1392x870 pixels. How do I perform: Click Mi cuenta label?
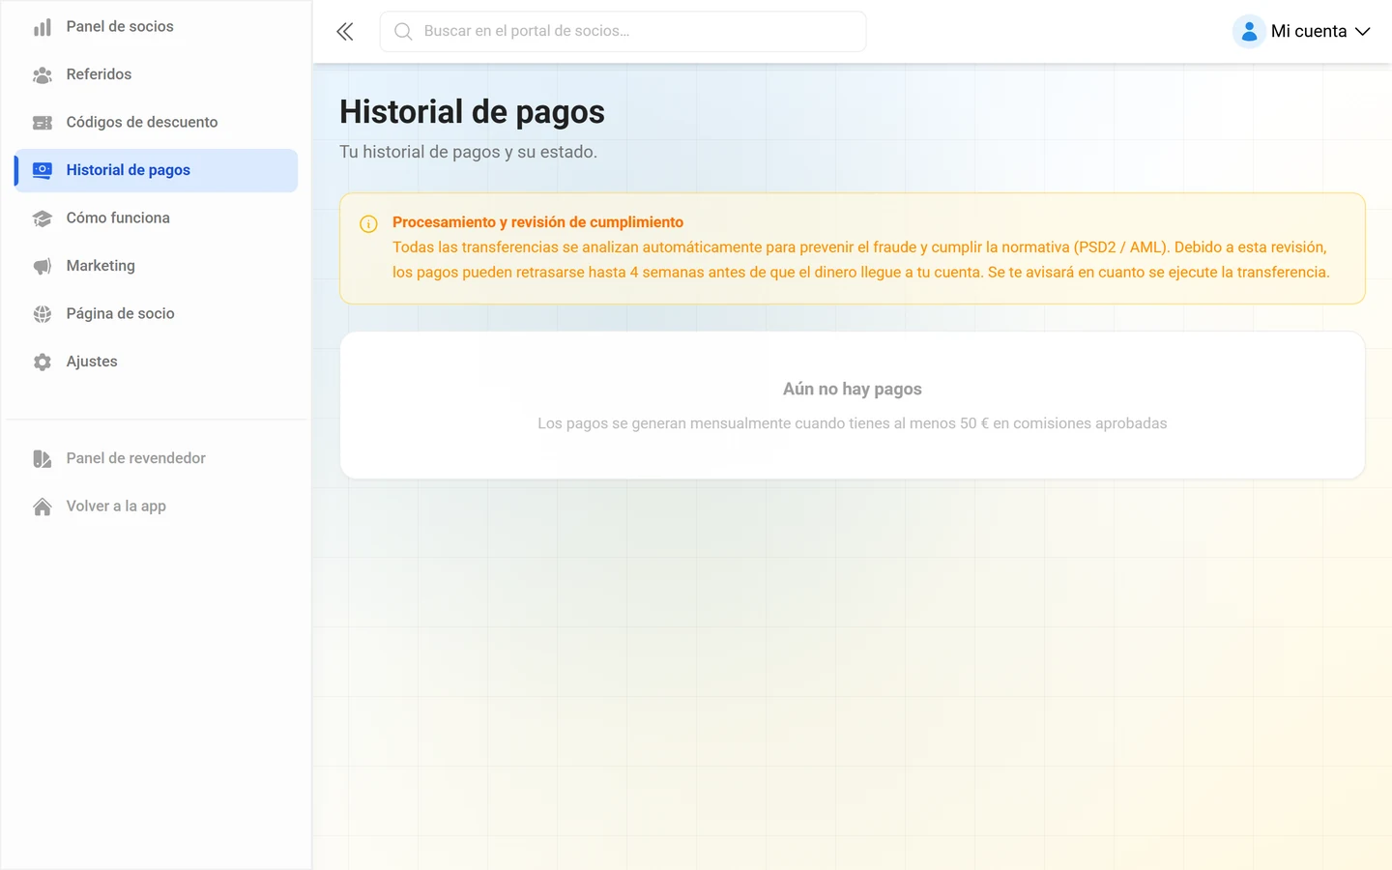click(x=1309, y=32)
